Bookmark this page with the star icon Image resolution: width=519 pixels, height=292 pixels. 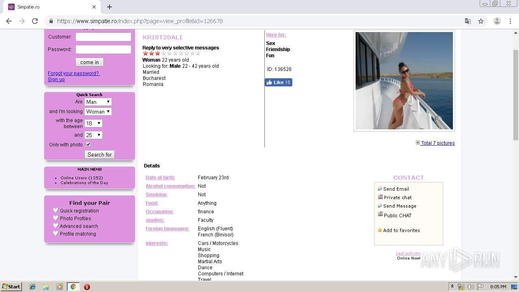(481, 21)
